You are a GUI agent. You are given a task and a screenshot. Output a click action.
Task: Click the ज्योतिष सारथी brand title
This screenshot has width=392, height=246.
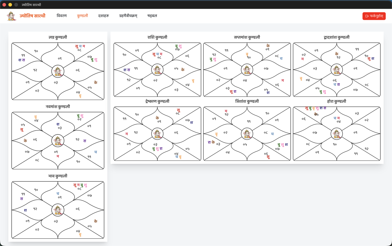(x=32, y=16)
